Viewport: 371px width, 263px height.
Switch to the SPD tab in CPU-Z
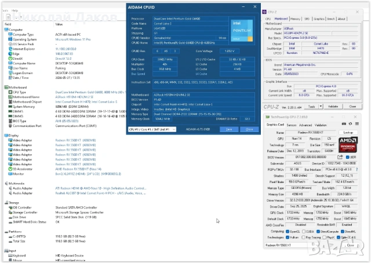point(307,19)
